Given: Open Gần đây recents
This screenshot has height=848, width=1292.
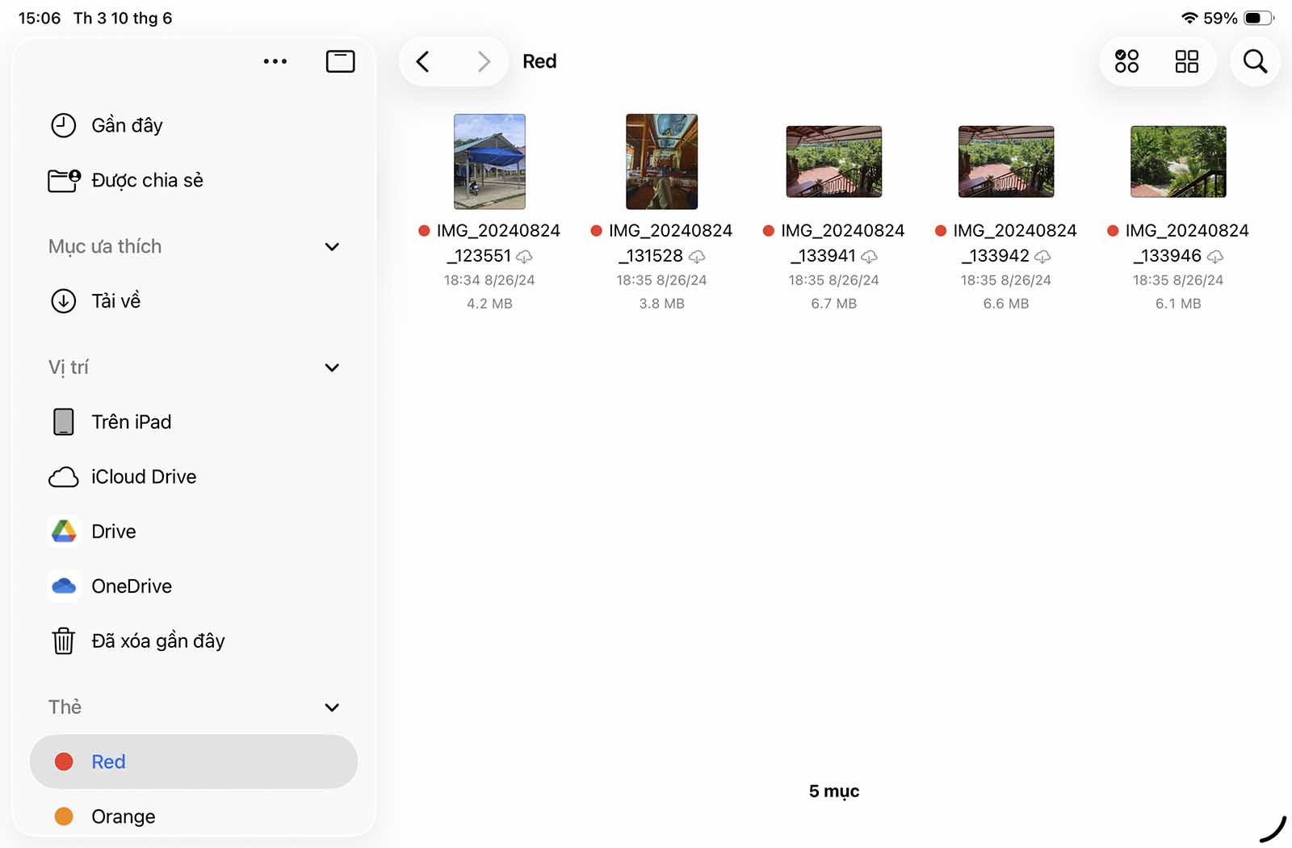Looking at the screenshot, I should click(x=127, y=125).
